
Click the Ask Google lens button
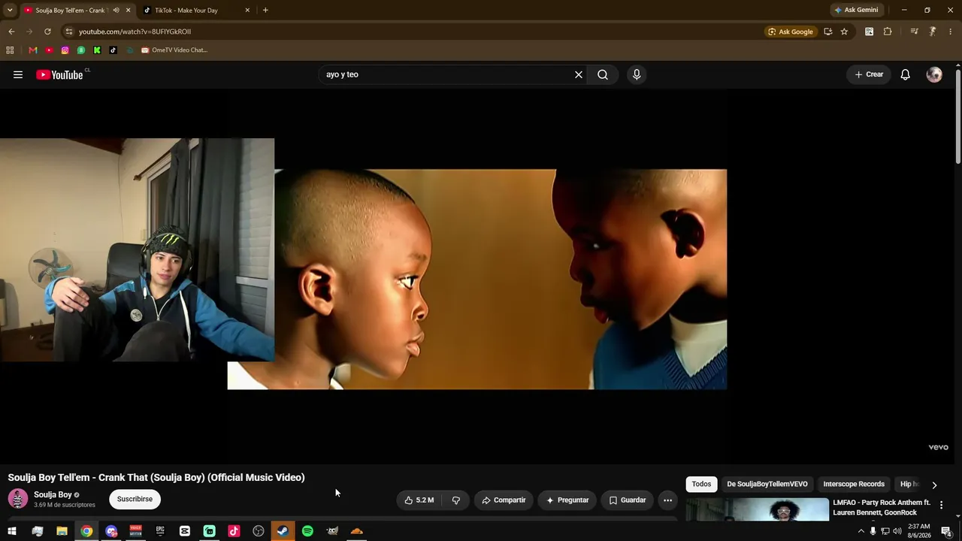791,32
